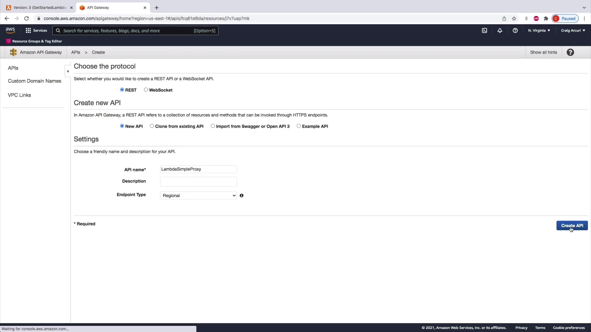591x332 pixels.
Task: Select the New API radio button
Action: tap(122, 126)
